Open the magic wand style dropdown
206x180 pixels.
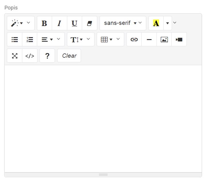pos(21,23)
